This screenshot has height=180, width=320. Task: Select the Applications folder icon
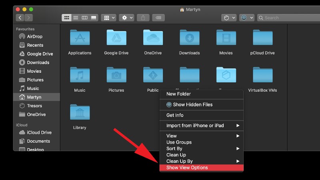(80, 38)
